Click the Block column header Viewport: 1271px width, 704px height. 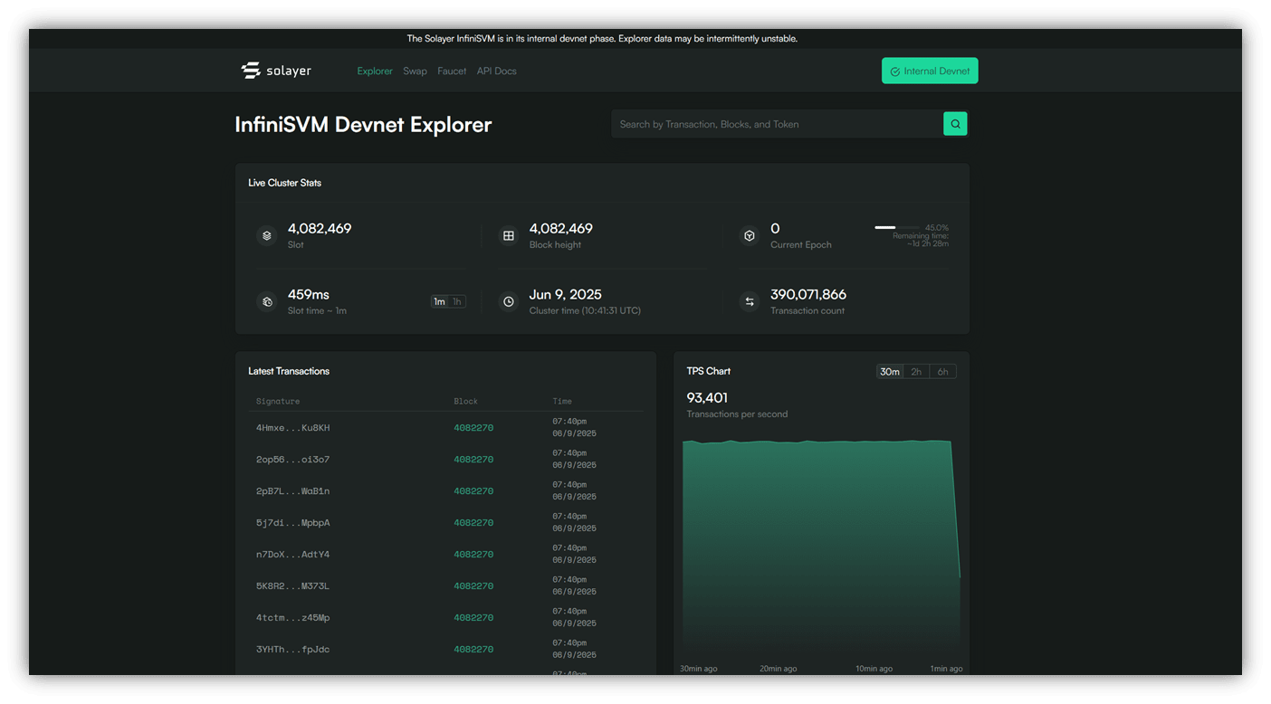click(x=465, y=401)
